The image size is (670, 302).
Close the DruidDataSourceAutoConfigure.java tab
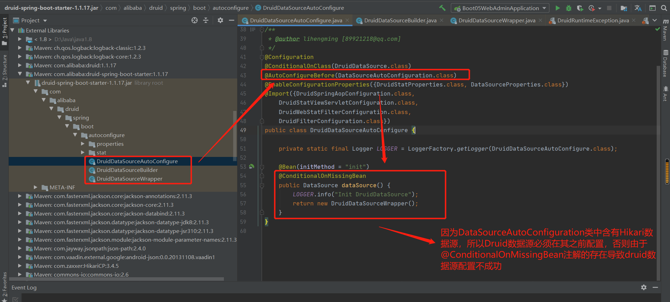click(x=347, y=20)
